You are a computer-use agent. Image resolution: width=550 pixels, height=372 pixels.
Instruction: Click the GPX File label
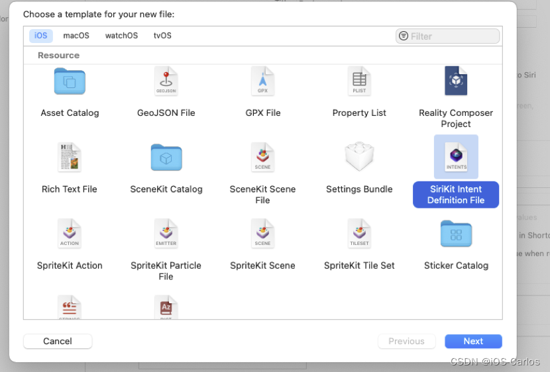tap(262, 113)
